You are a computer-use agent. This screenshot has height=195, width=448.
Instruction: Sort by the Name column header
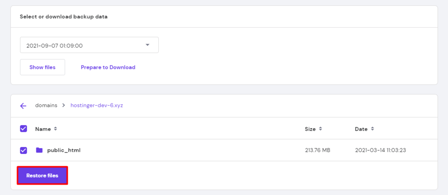point(43,129)
